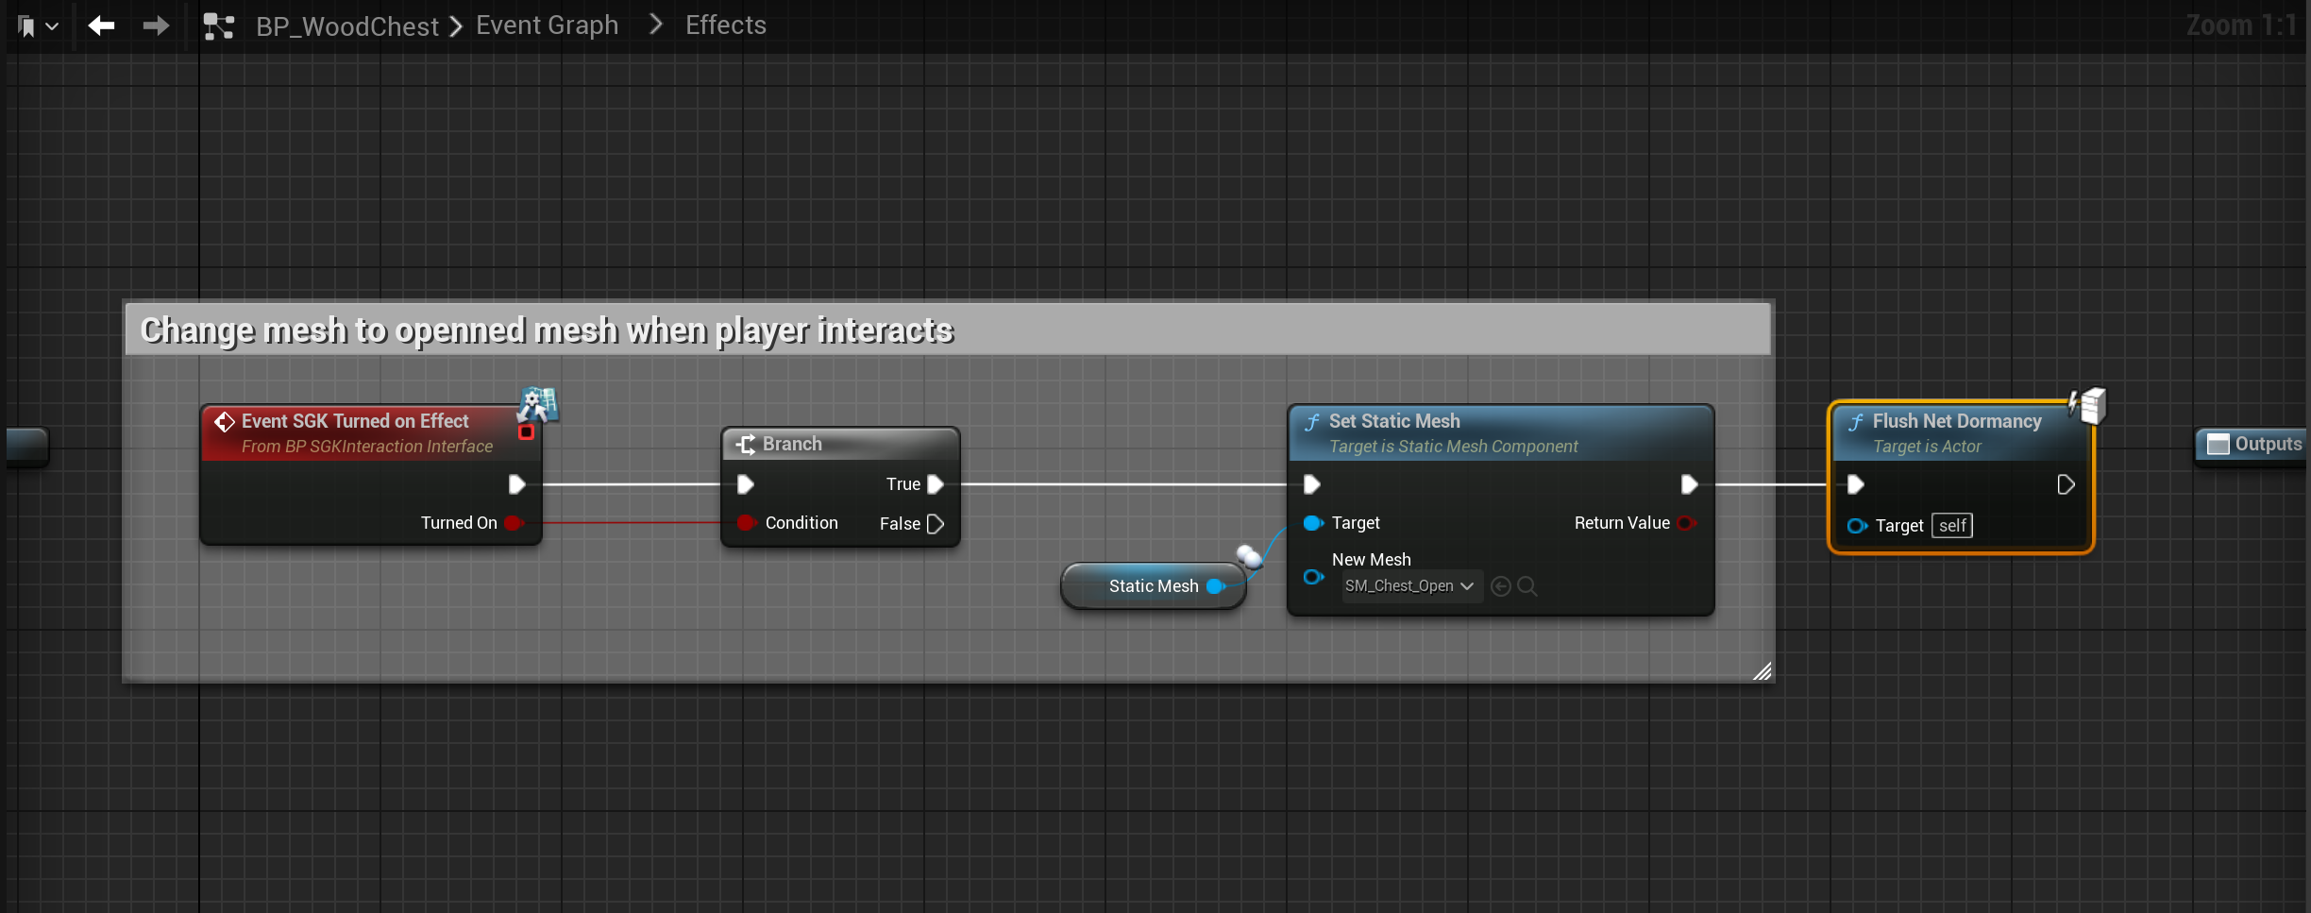2311x913 pixels.
Task: Click the interface icon on the event node
Action: (x=538, y=405)
